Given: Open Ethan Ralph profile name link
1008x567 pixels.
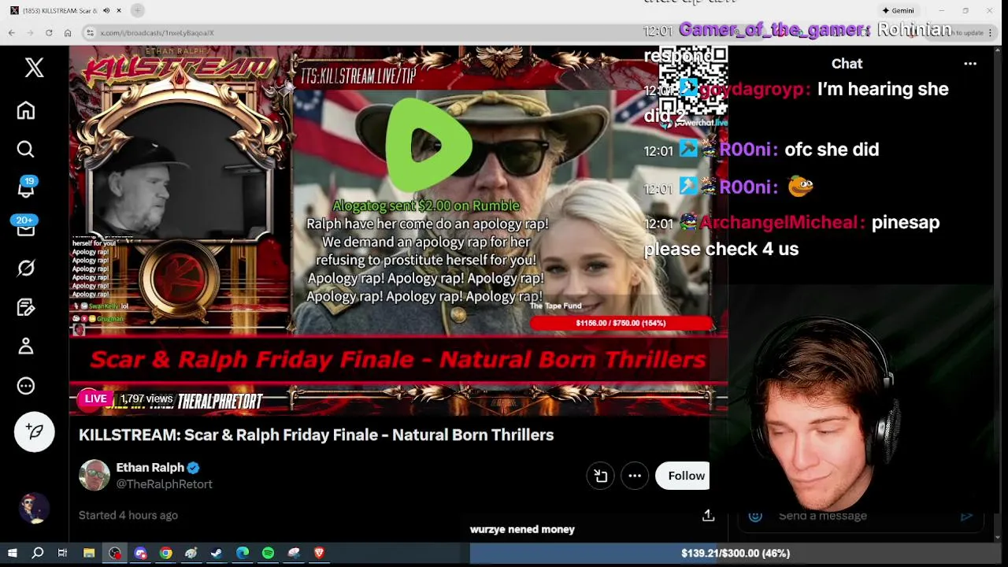Looking at the screenshot, I should coord(150,467).
